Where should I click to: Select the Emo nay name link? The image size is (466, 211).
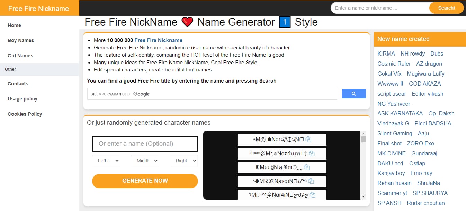[421, 173]
